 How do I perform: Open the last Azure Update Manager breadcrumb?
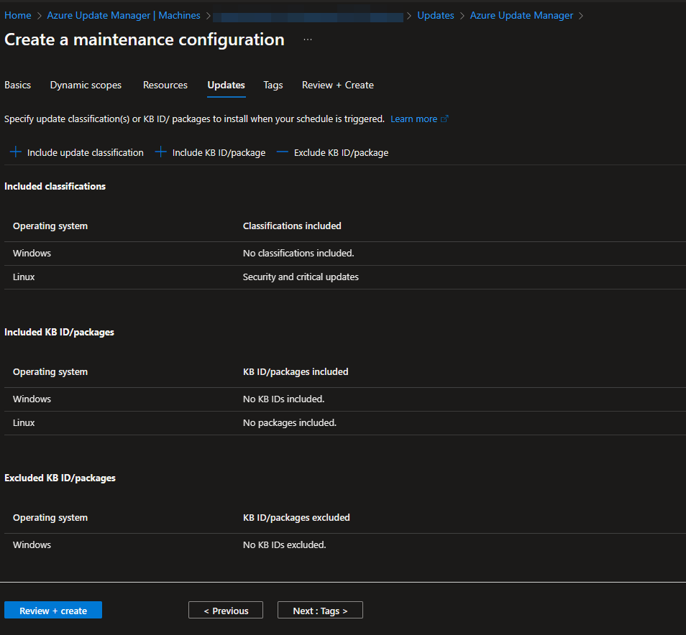(521, 15)
